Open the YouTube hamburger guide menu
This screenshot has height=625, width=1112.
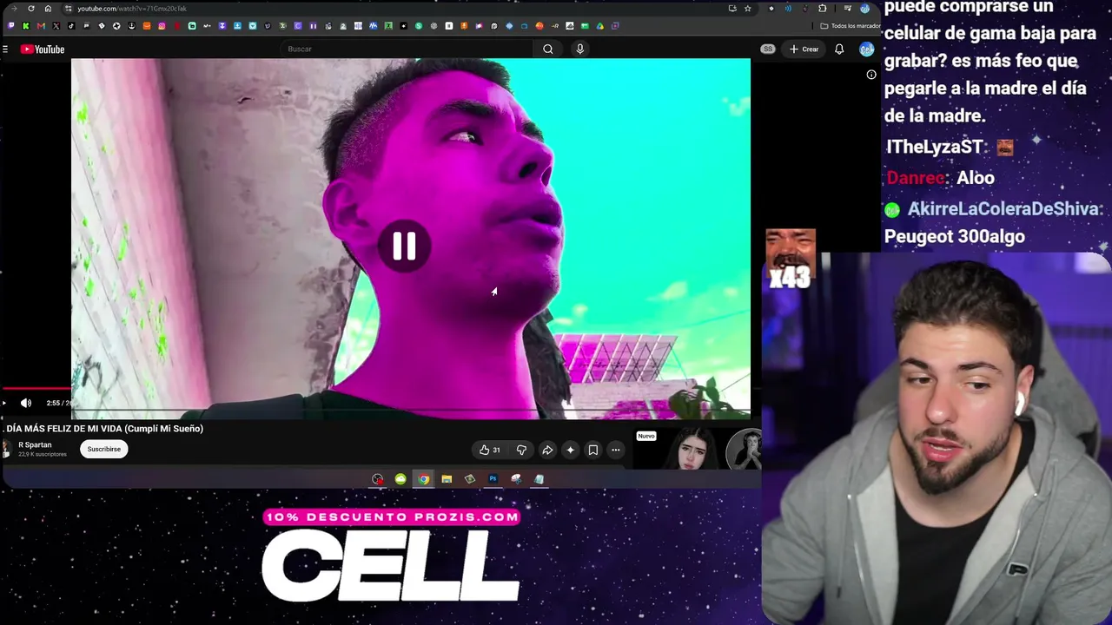click(5, 49)
